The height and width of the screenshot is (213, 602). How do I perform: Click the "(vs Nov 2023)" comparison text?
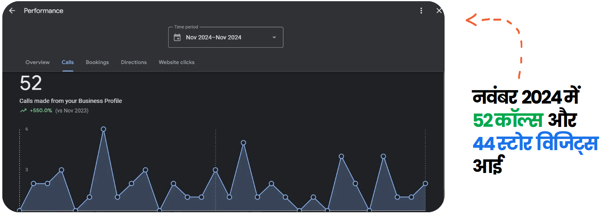[72, 111]
